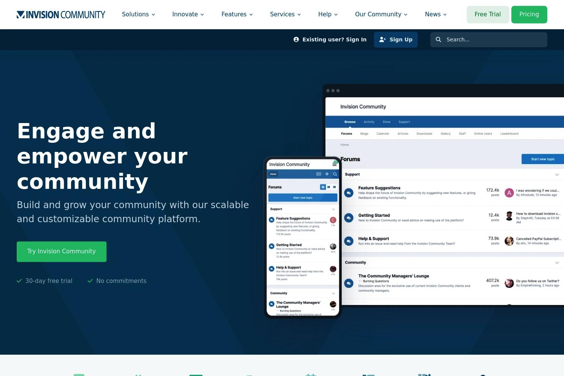This screenshot has height=376, width=564.
Task: Open Blogs tab in desktop mockup
Action: [364, 134]
